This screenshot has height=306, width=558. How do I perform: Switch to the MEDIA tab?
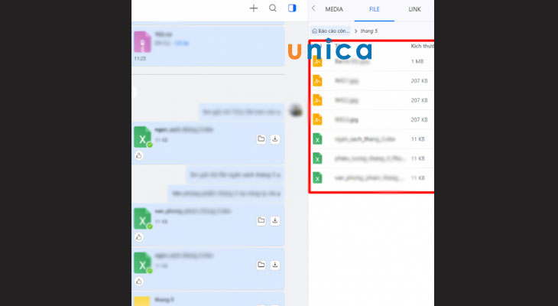coord(334,9)
